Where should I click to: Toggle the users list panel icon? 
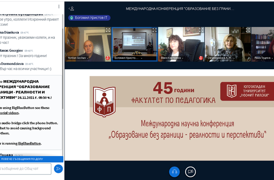[x=71, y=8]
